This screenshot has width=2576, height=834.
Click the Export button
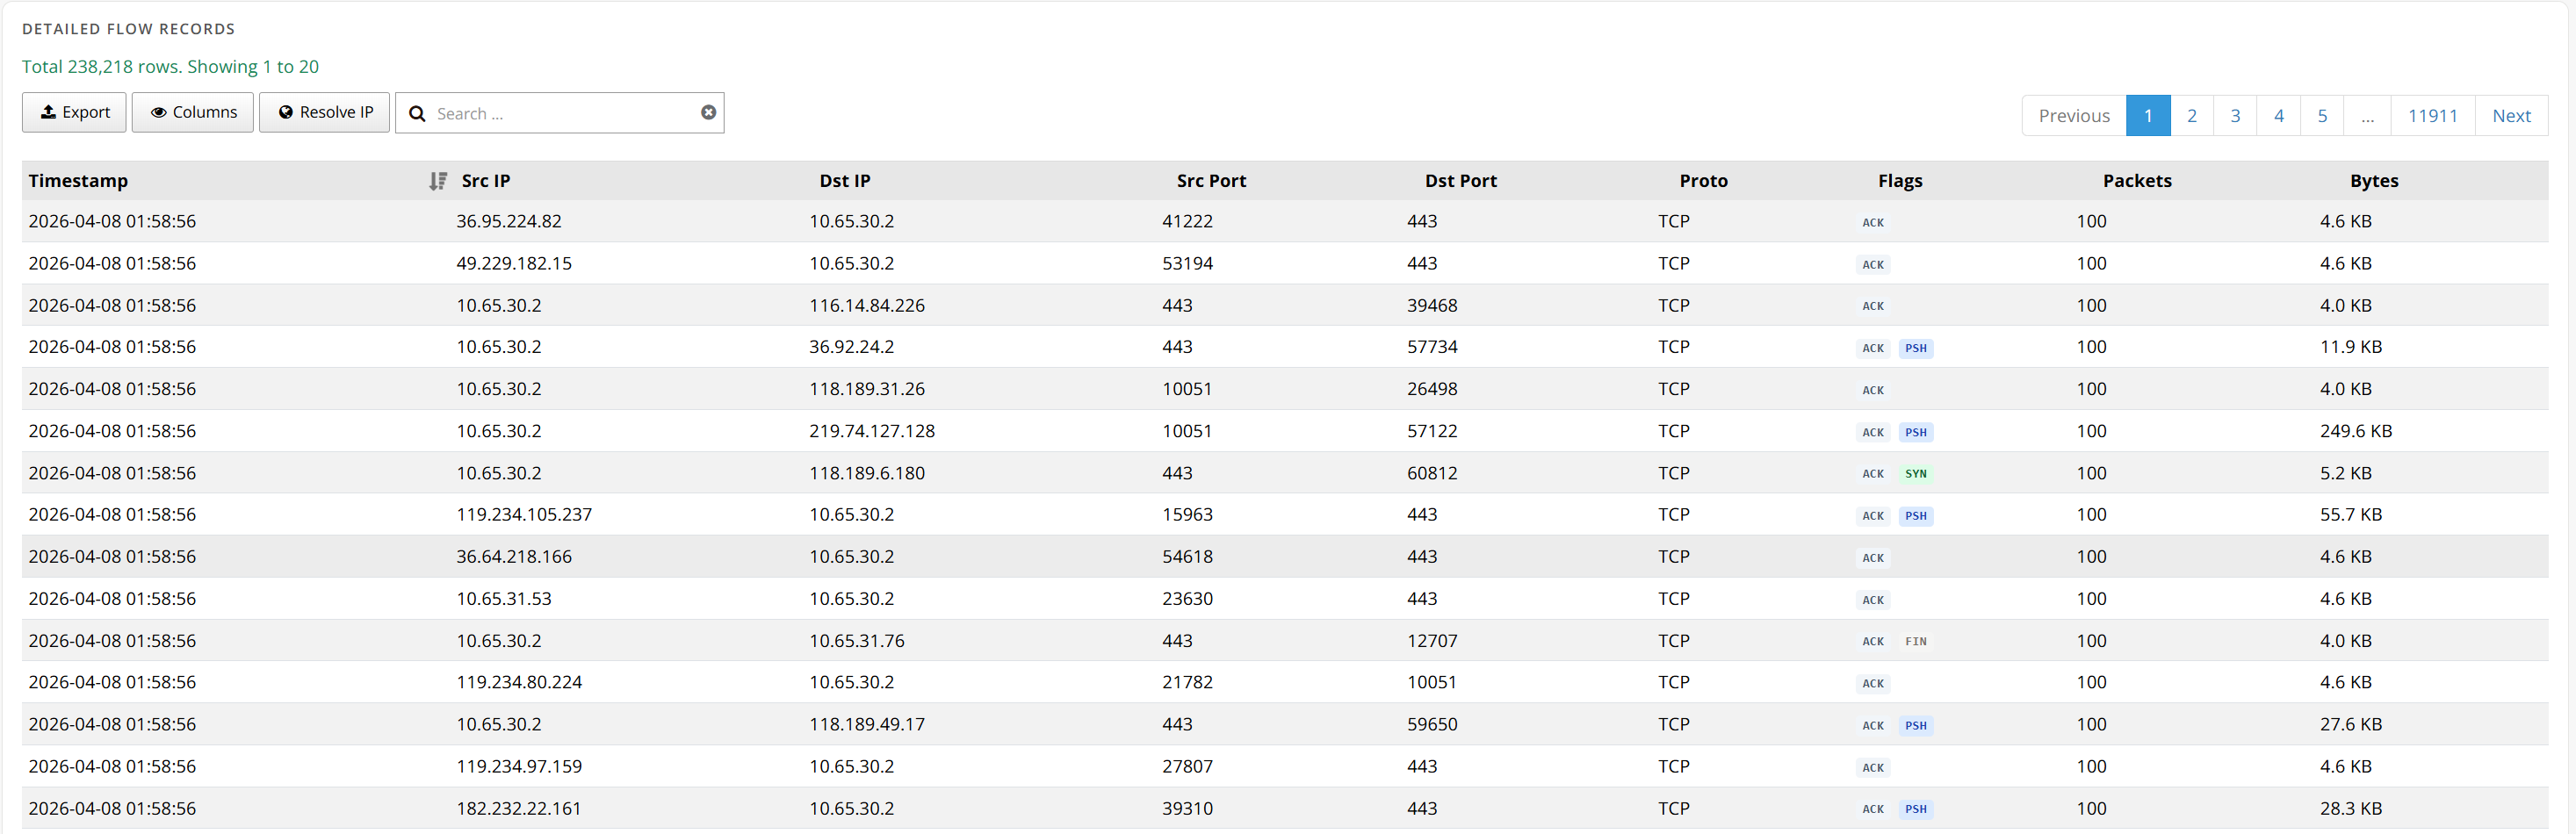(x=75, y=113)
